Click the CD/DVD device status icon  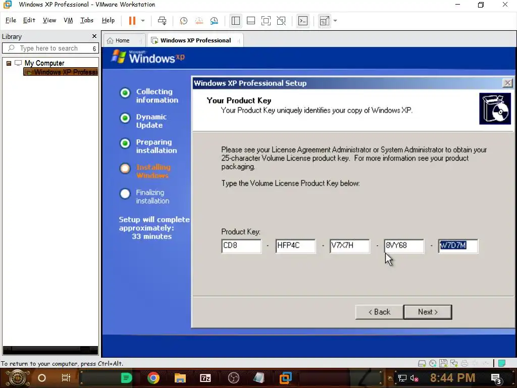433,364
